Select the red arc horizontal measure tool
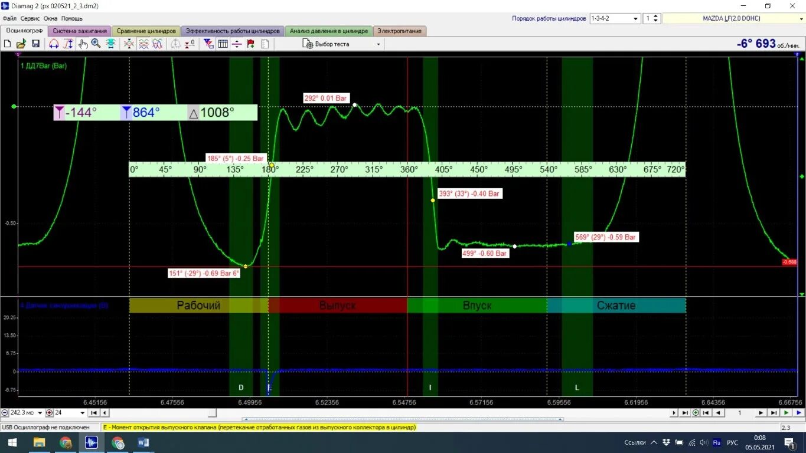806x453 pixels. 54,44
